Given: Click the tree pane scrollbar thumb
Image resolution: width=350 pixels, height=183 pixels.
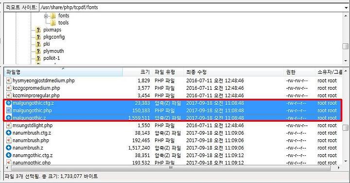Looking at the screenshot, I should pos(346,46).
